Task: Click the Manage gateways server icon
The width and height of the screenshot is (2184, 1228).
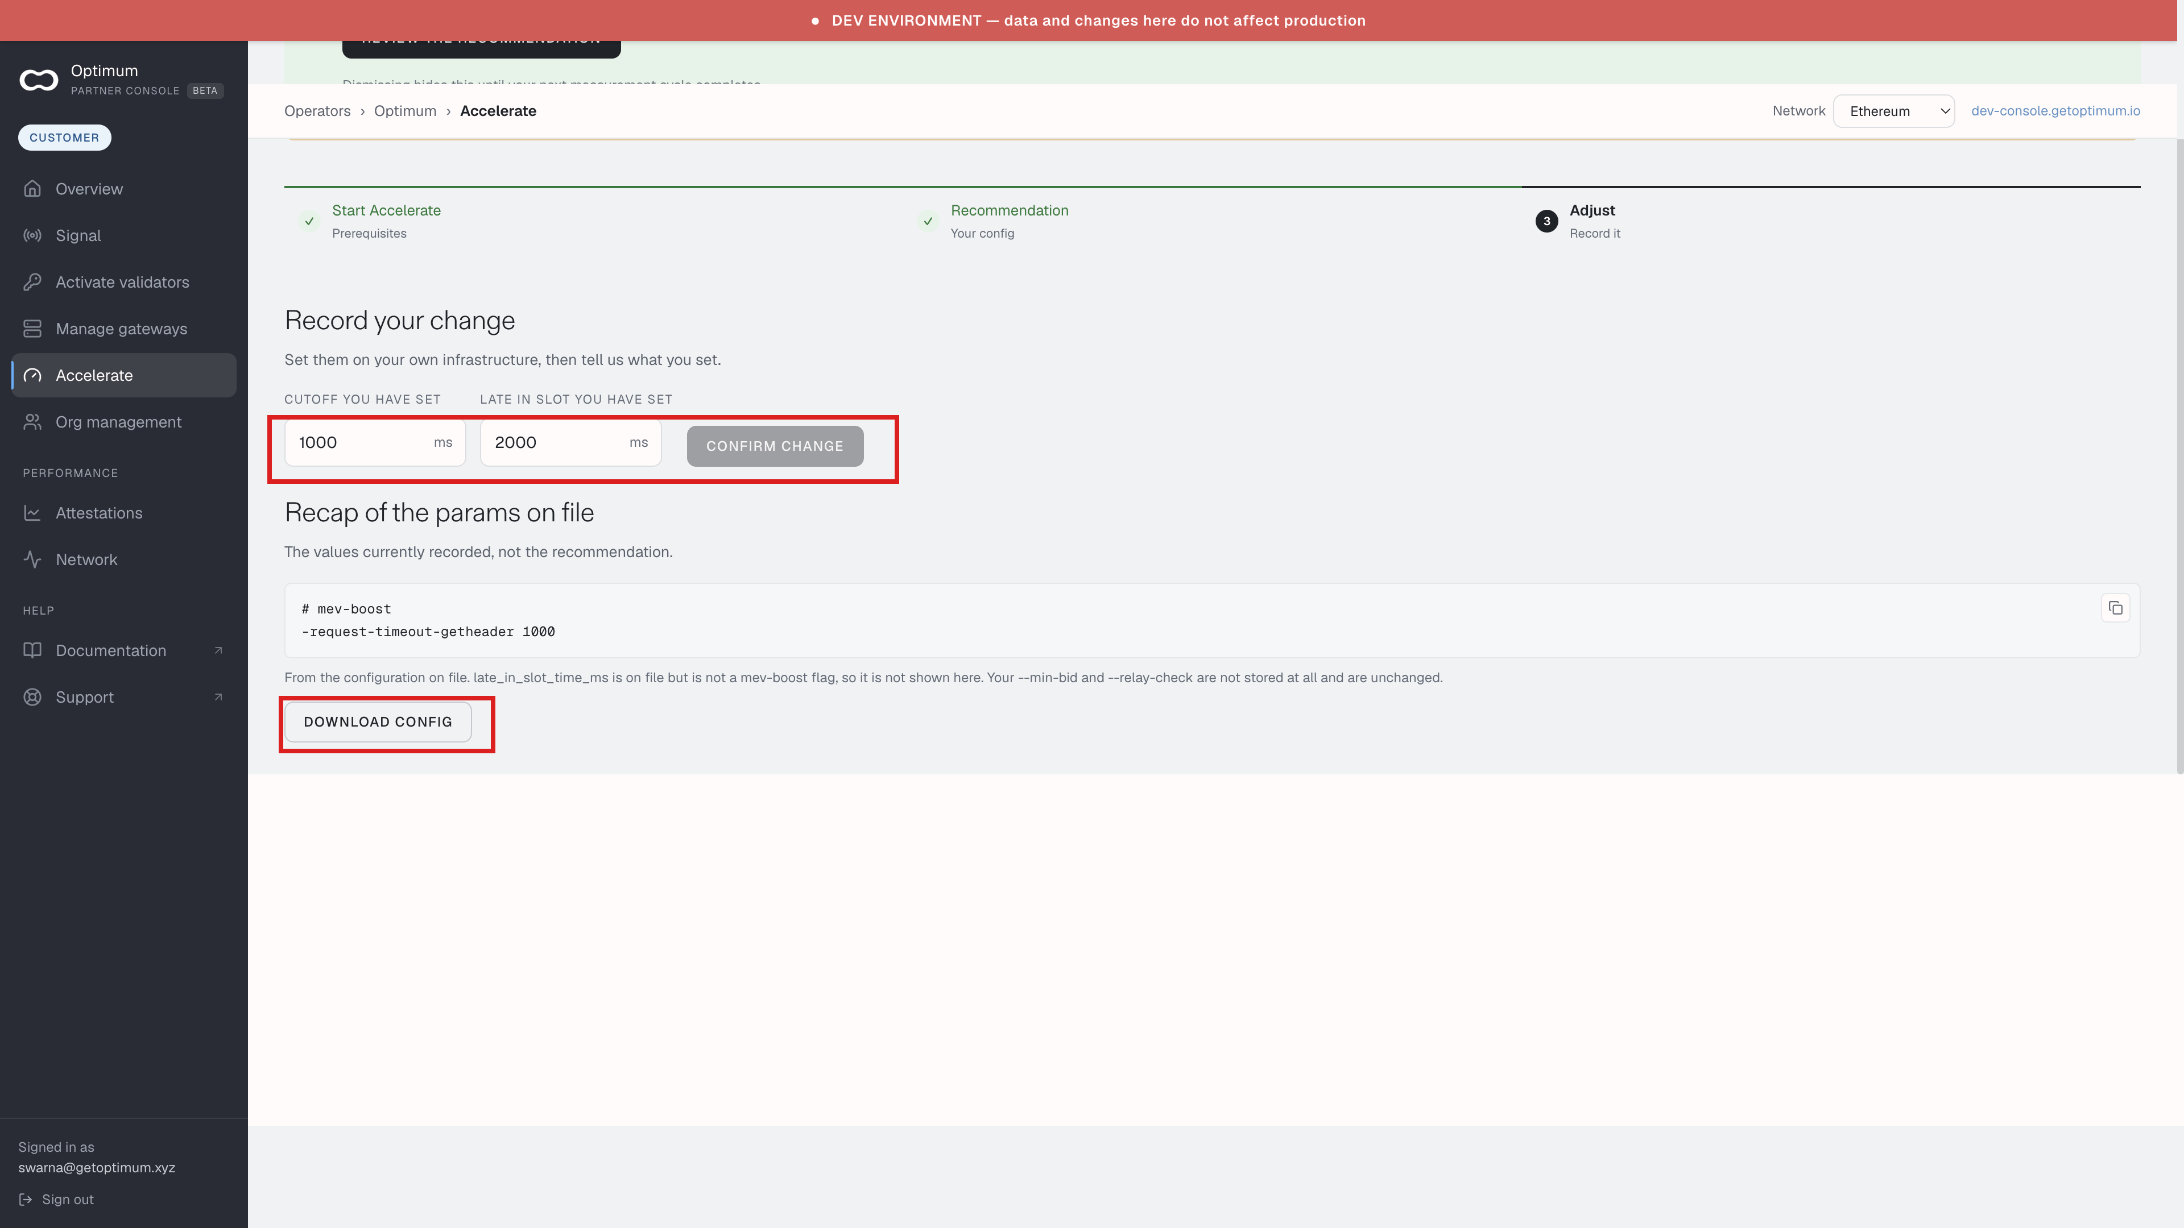Action: click(x=32, y=328)
